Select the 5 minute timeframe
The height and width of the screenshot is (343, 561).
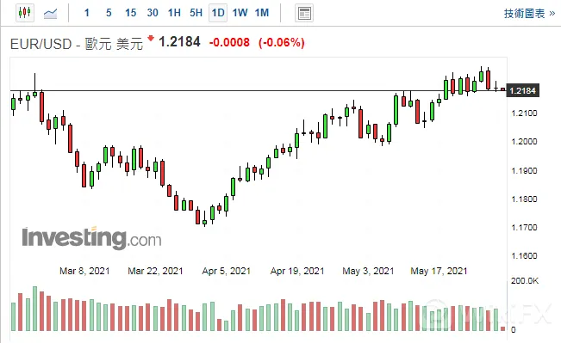[x=109, y=13]
